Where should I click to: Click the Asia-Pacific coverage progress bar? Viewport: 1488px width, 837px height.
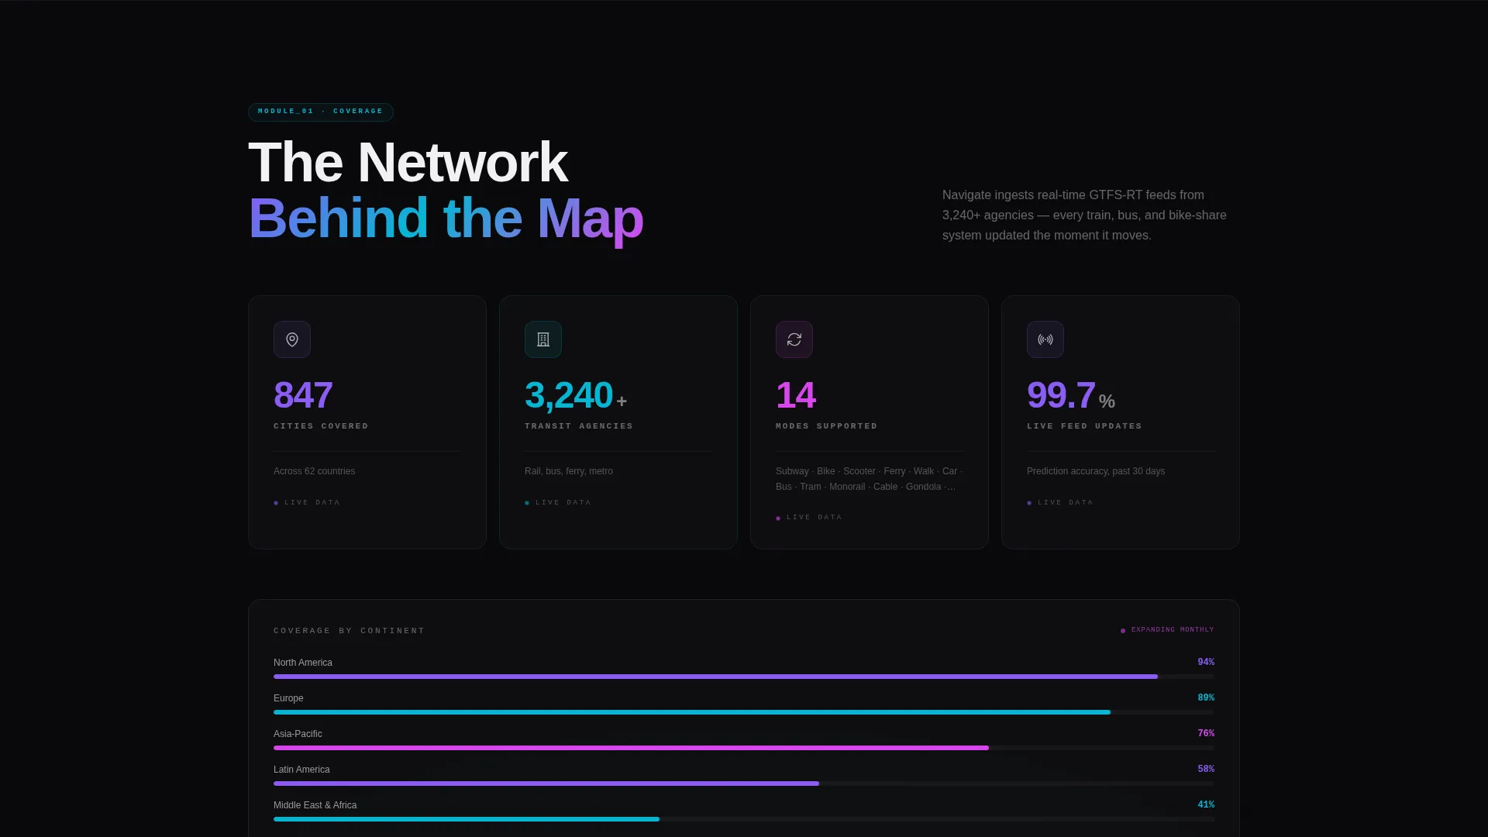[x=744, y=748]
